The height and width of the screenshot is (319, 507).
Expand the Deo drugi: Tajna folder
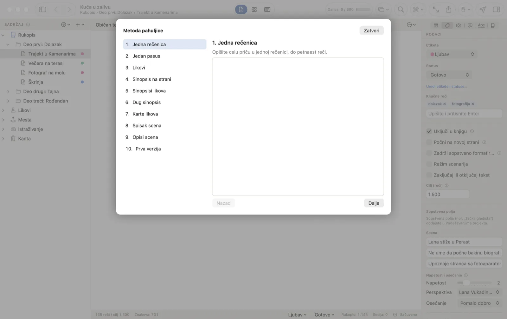pos(8,91)
